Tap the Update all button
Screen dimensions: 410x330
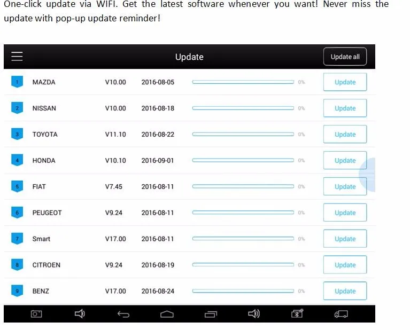345,57
